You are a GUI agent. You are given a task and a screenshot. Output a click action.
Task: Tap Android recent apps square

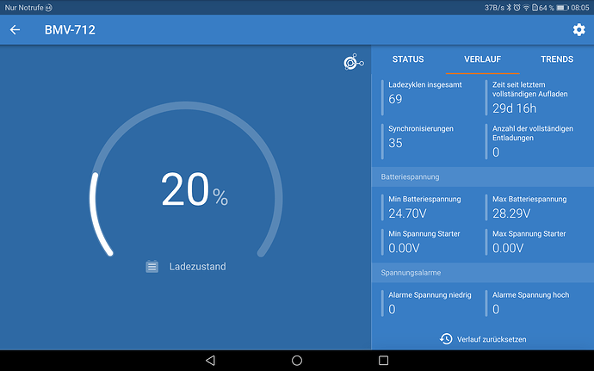[x=383, y=361]
